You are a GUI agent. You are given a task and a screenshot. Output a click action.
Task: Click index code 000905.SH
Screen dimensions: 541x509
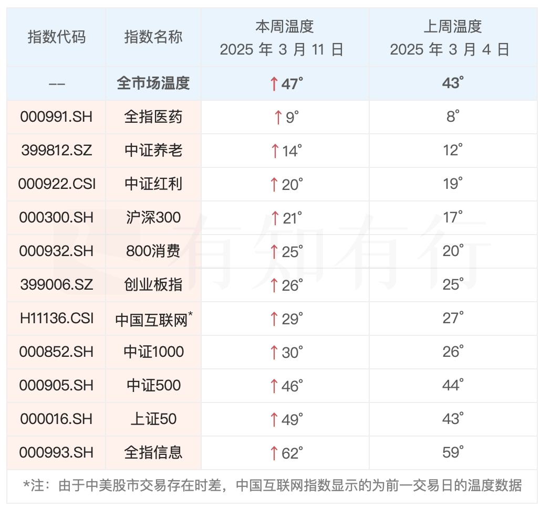coord(56,386)
